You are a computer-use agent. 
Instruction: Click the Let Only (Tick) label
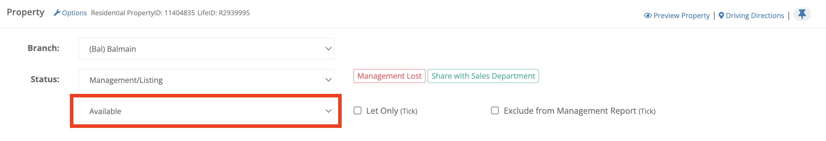[392, 111]
